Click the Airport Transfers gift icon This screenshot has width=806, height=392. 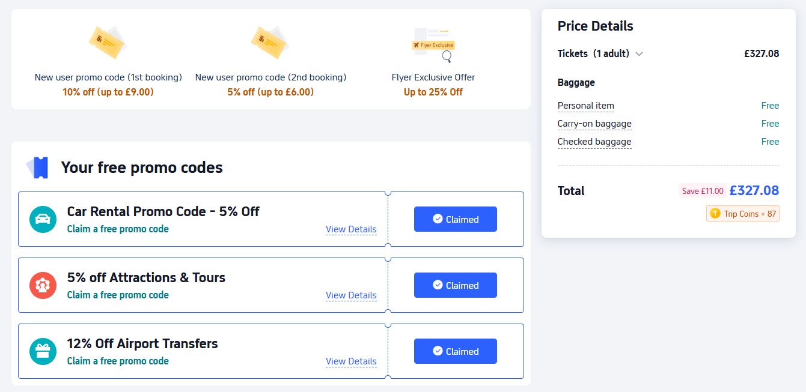coord(43,351)
